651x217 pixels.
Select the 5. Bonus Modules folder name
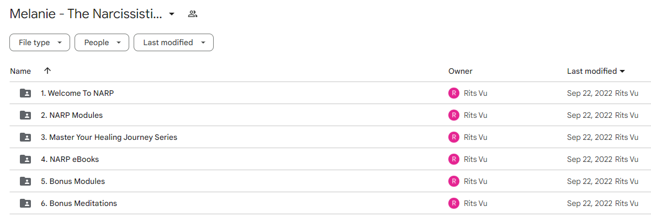[x=73, y=181]
